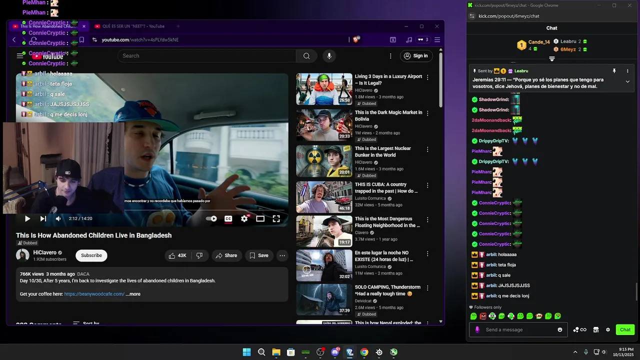Enter fullscreen video mode
This screenshot has height=360, width=640.
pyautogui.click(x=276, y=218)
